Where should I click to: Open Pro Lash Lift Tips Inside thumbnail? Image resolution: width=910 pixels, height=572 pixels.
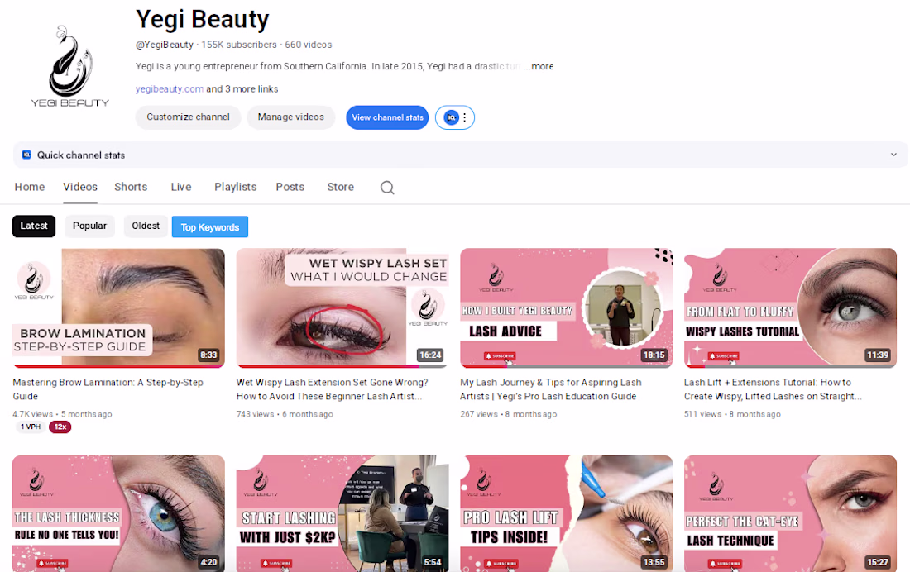pos(567,513)
